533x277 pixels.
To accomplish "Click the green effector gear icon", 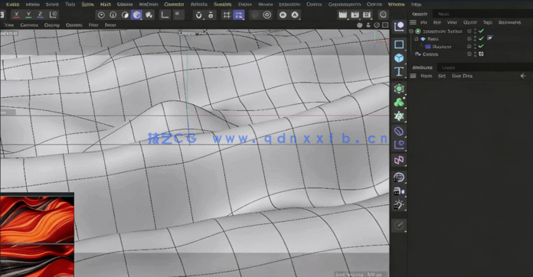I will click(x=399, y=116).
